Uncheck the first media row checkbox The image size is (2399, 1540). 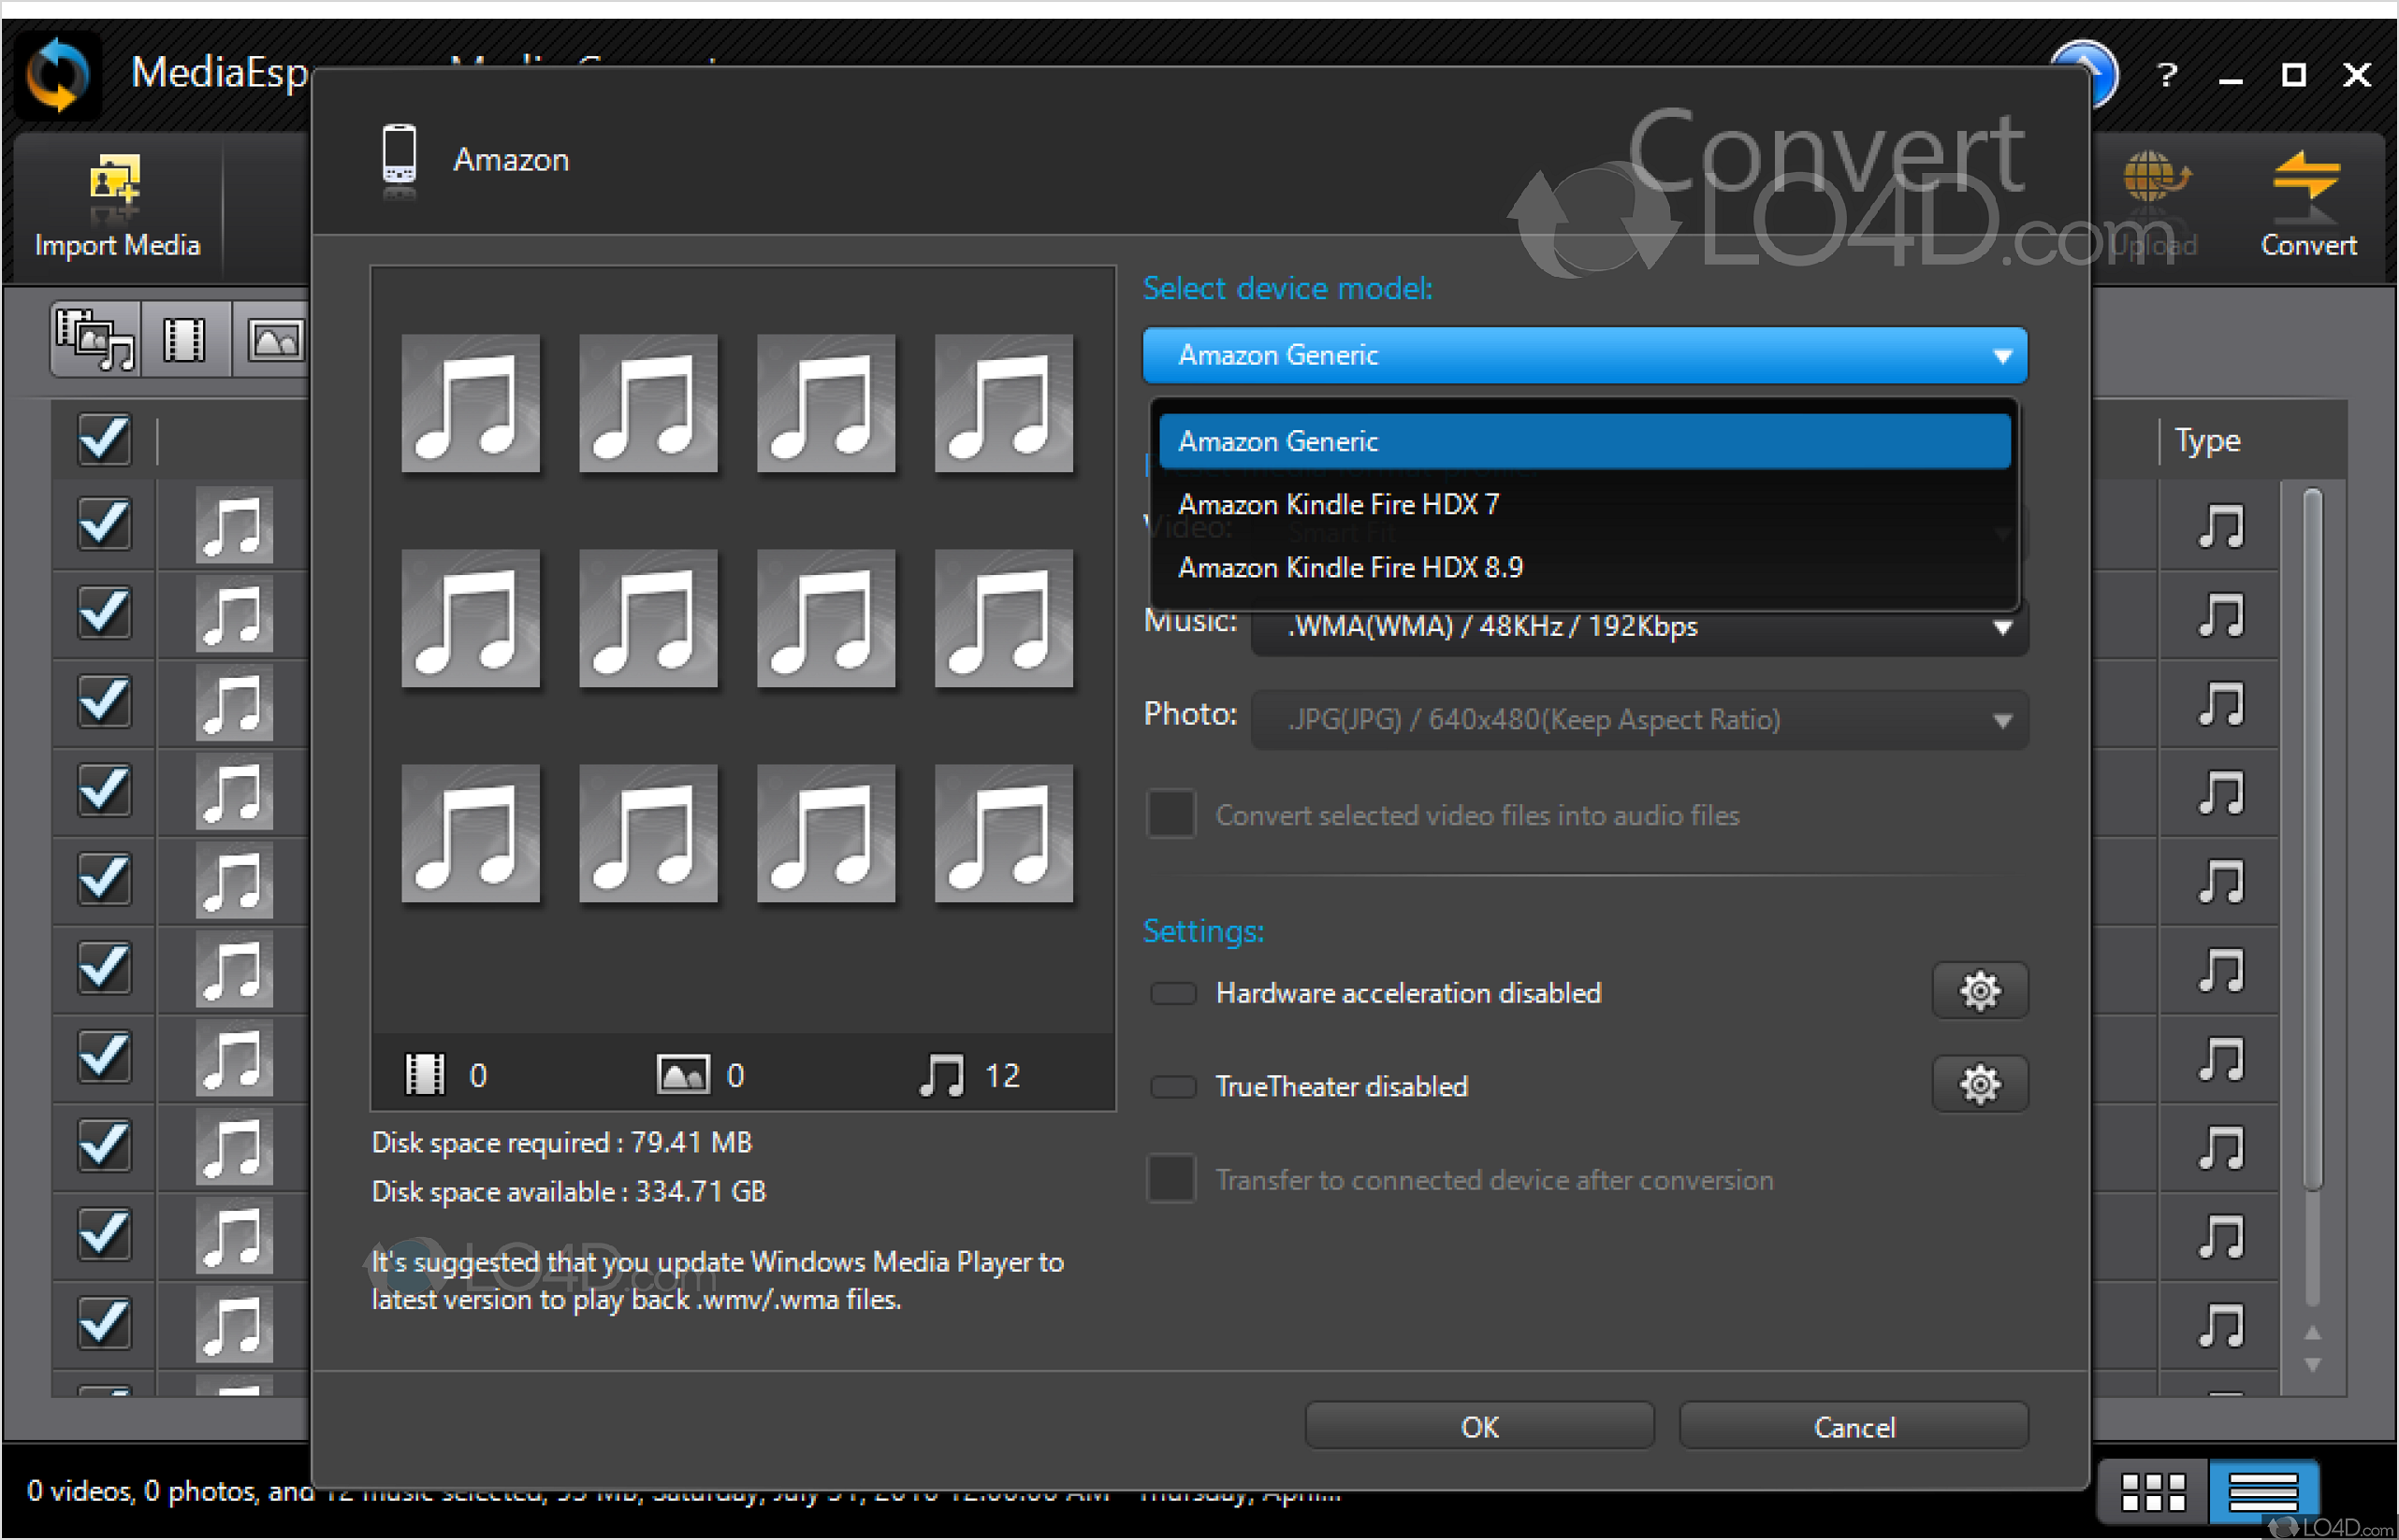104,524
